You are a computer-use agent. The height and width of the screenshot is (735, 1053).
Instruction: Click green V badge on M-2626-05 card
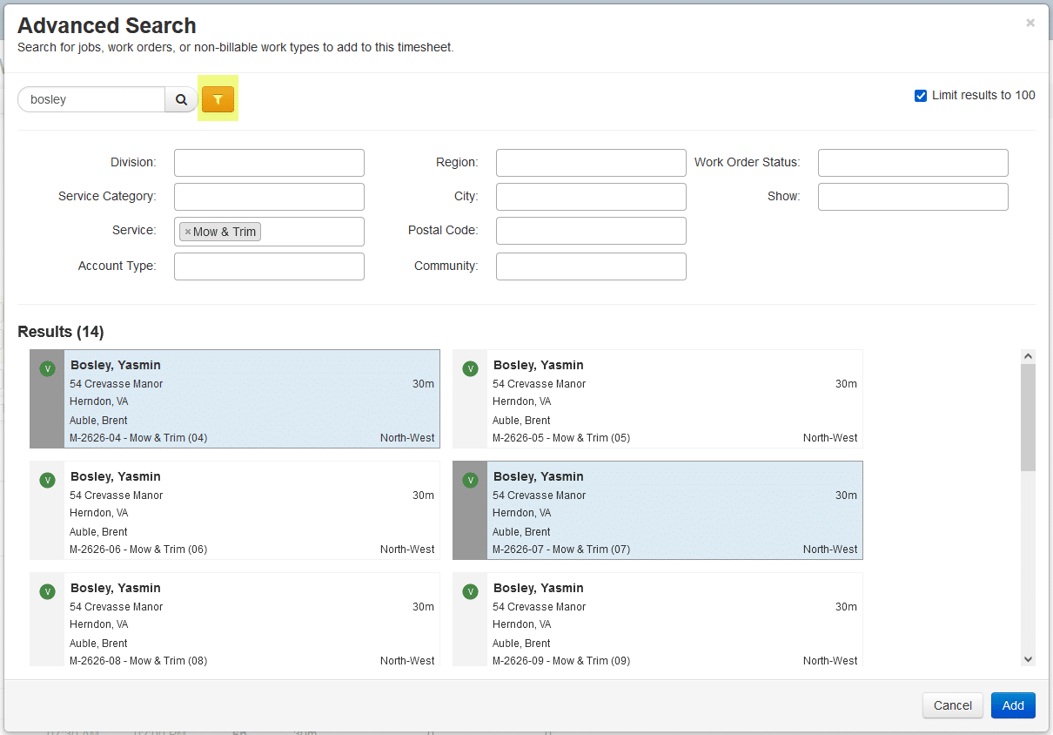click(471, 368)
